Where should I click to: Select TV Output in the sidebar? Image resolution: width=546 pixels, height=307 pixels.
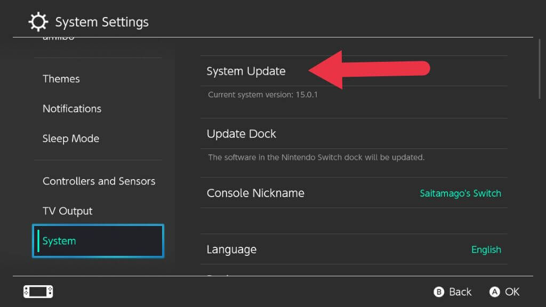pyautogui.click(x=68, y=211)
